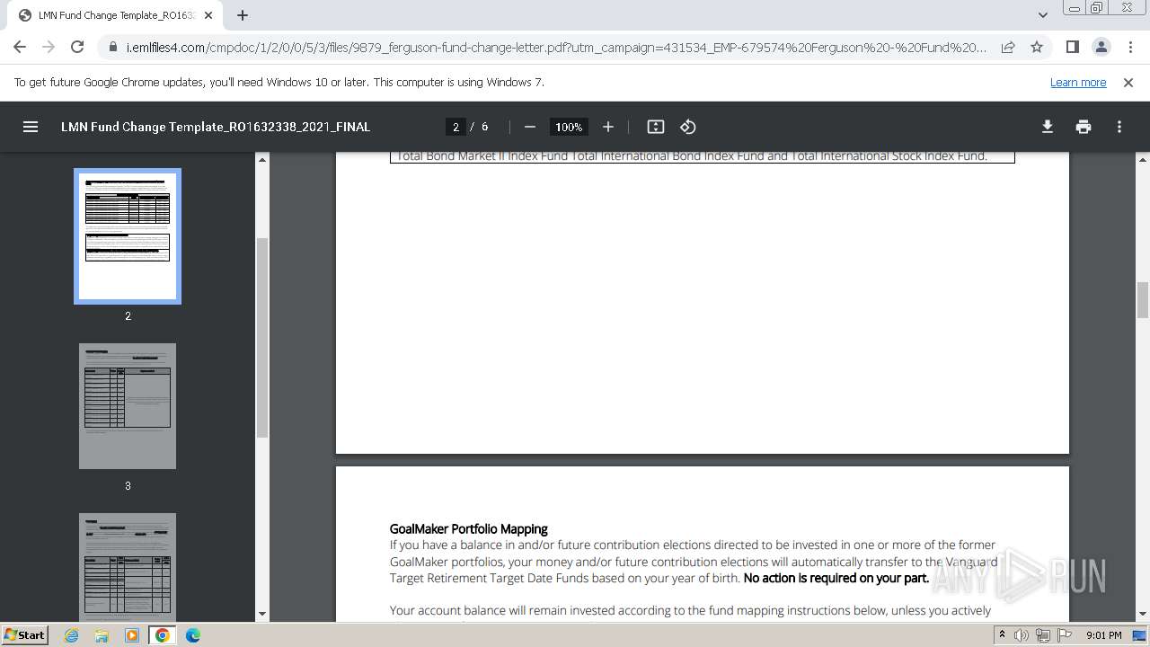Click the address bar URL
Image resolution: width=1150 pixels, height=647 pixels.
pos(557,47)
